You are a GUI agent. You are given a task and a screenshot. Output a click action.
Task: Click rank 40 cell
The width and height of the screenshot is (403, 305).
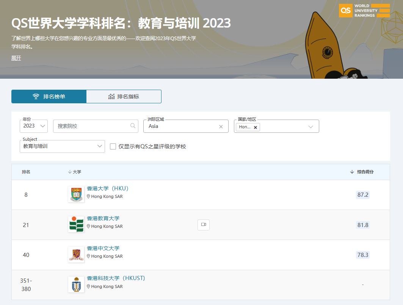point(26,255)
